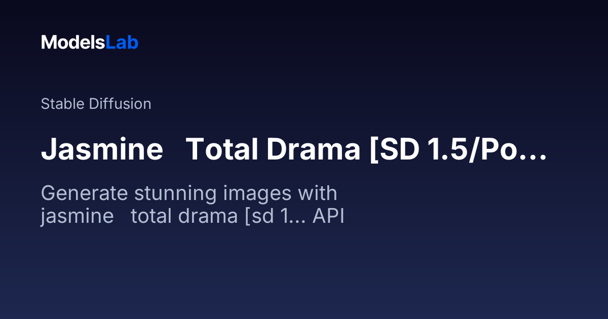The image size is (608, 319).
Task: Click the word "API" ending the description
Action: click(328, 216)
